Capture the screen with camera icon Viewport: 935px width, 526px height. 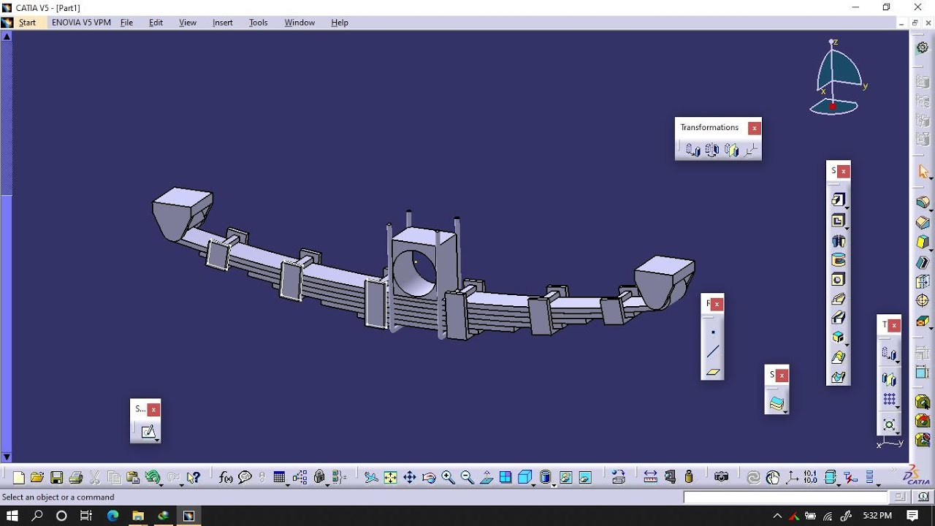coord(722,478)
